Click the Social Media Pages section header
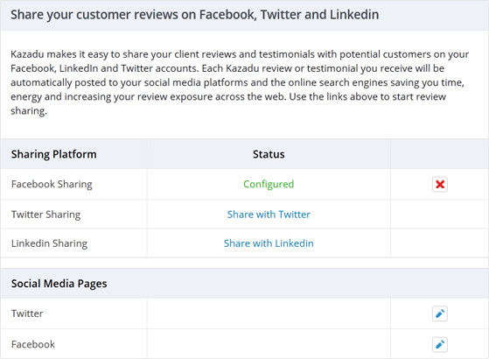 tap(59, 284)
